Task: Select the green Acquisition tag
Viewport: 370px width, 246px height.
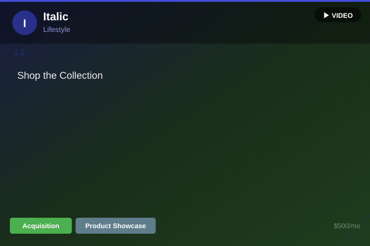Action: click(41, 226)
